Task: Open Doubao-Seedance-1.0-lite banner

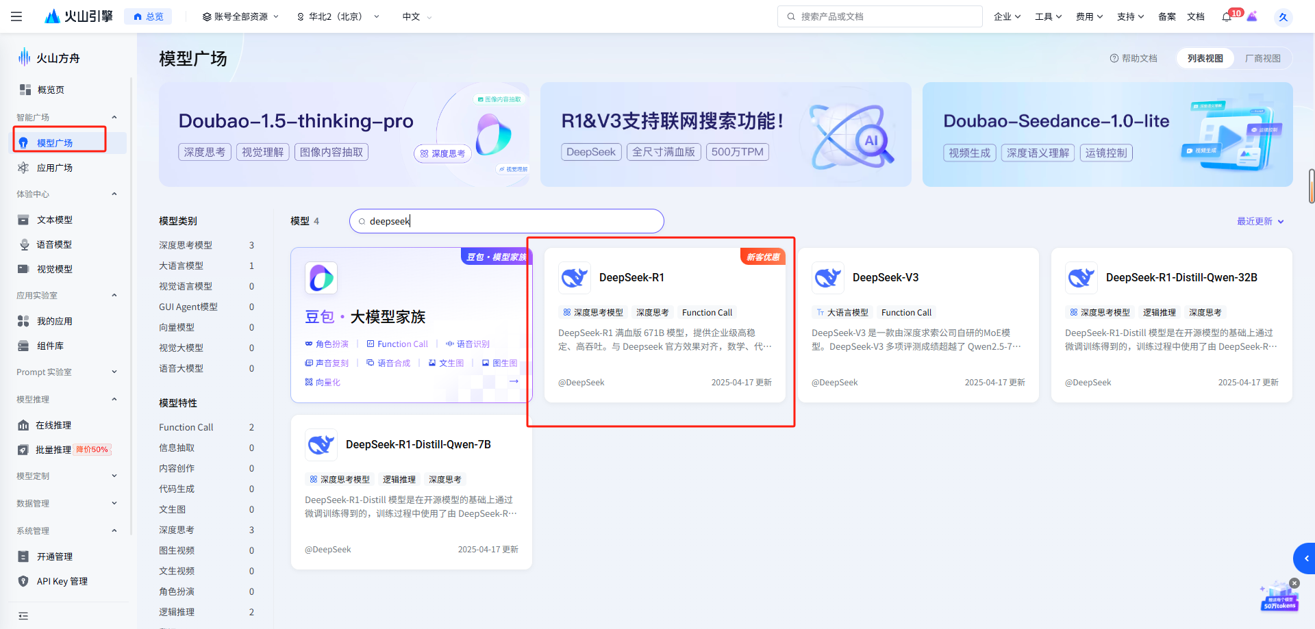Action: (1107, 134)
